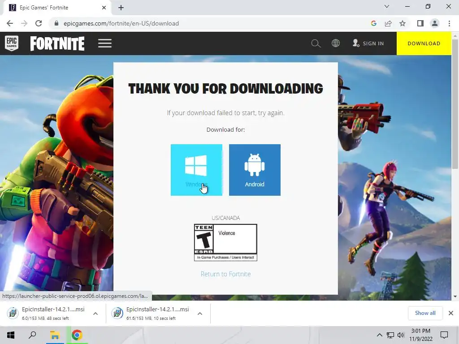Open first EpicInstaller download at 6.0 MB
This screenshot has height=344, width=459.
pos(48,313)
